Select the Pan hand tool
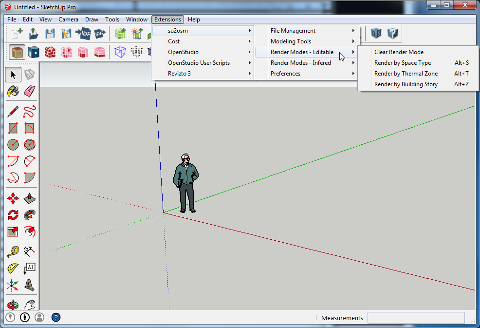Viewport: 480px width, 328px height. [x=29, y=305]
